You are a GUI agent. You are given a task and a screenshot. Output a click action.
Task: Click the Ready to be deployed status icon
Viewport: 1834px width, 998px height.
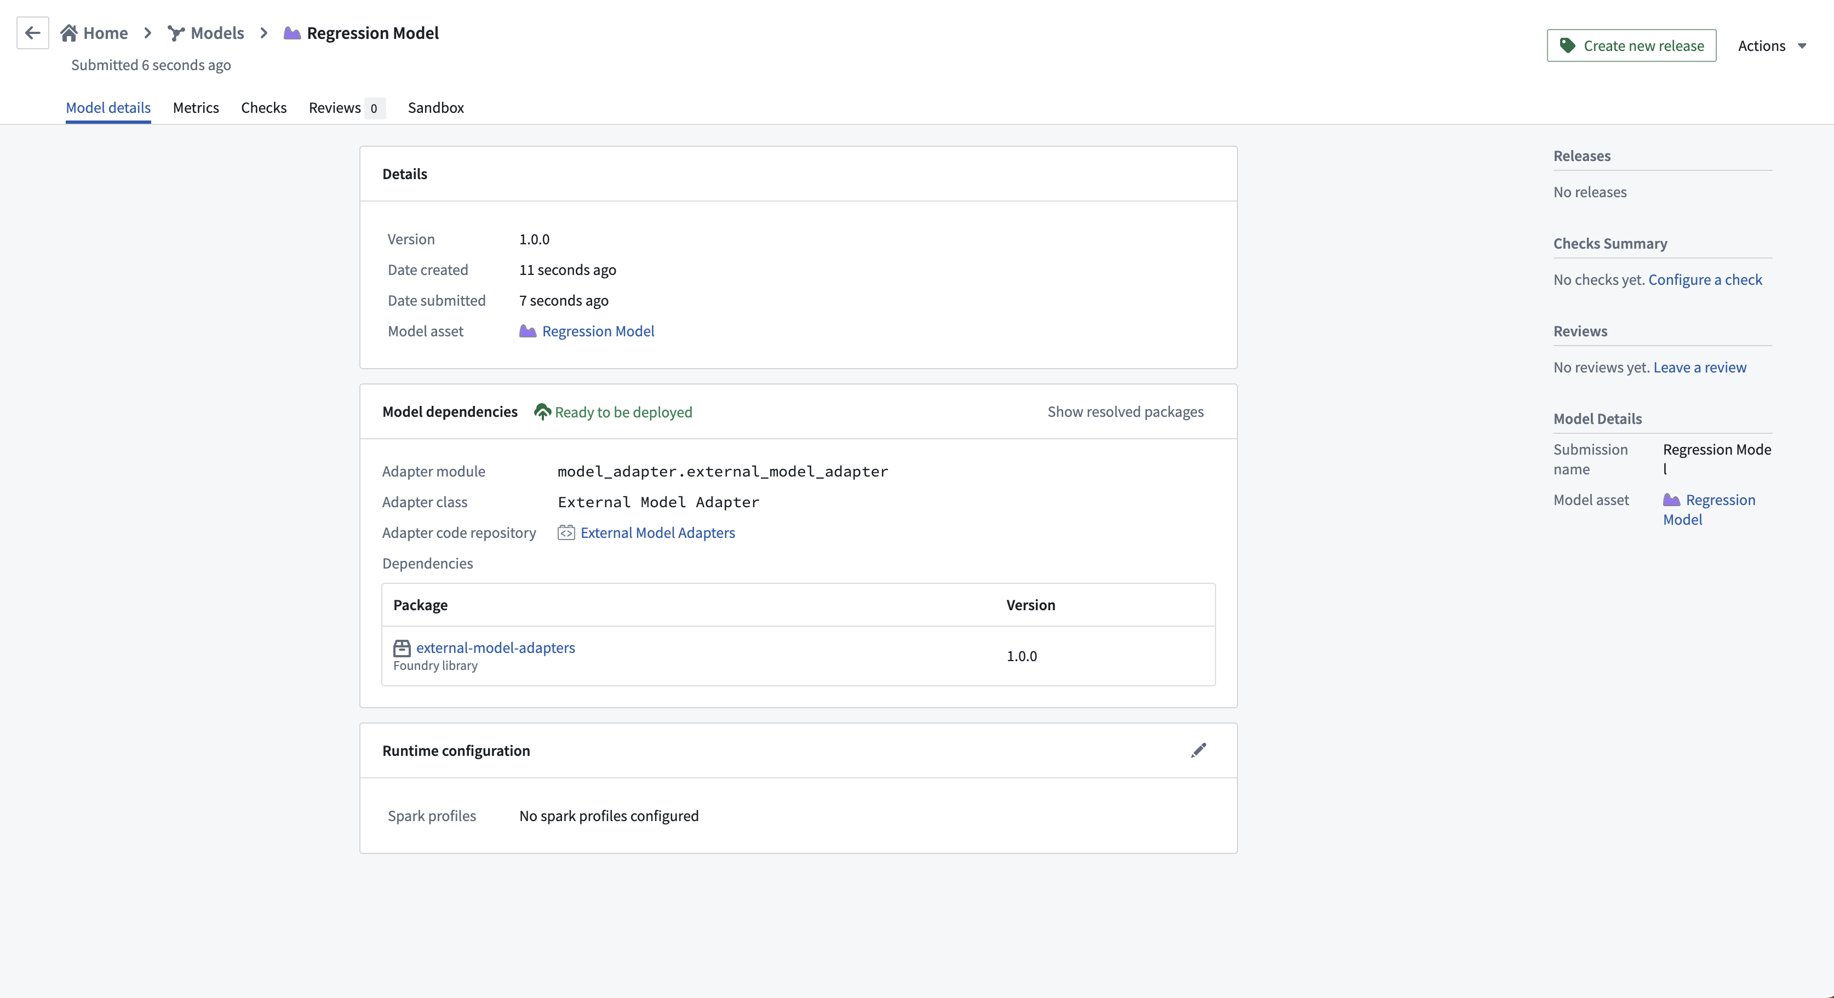click(x=542, y=411)
